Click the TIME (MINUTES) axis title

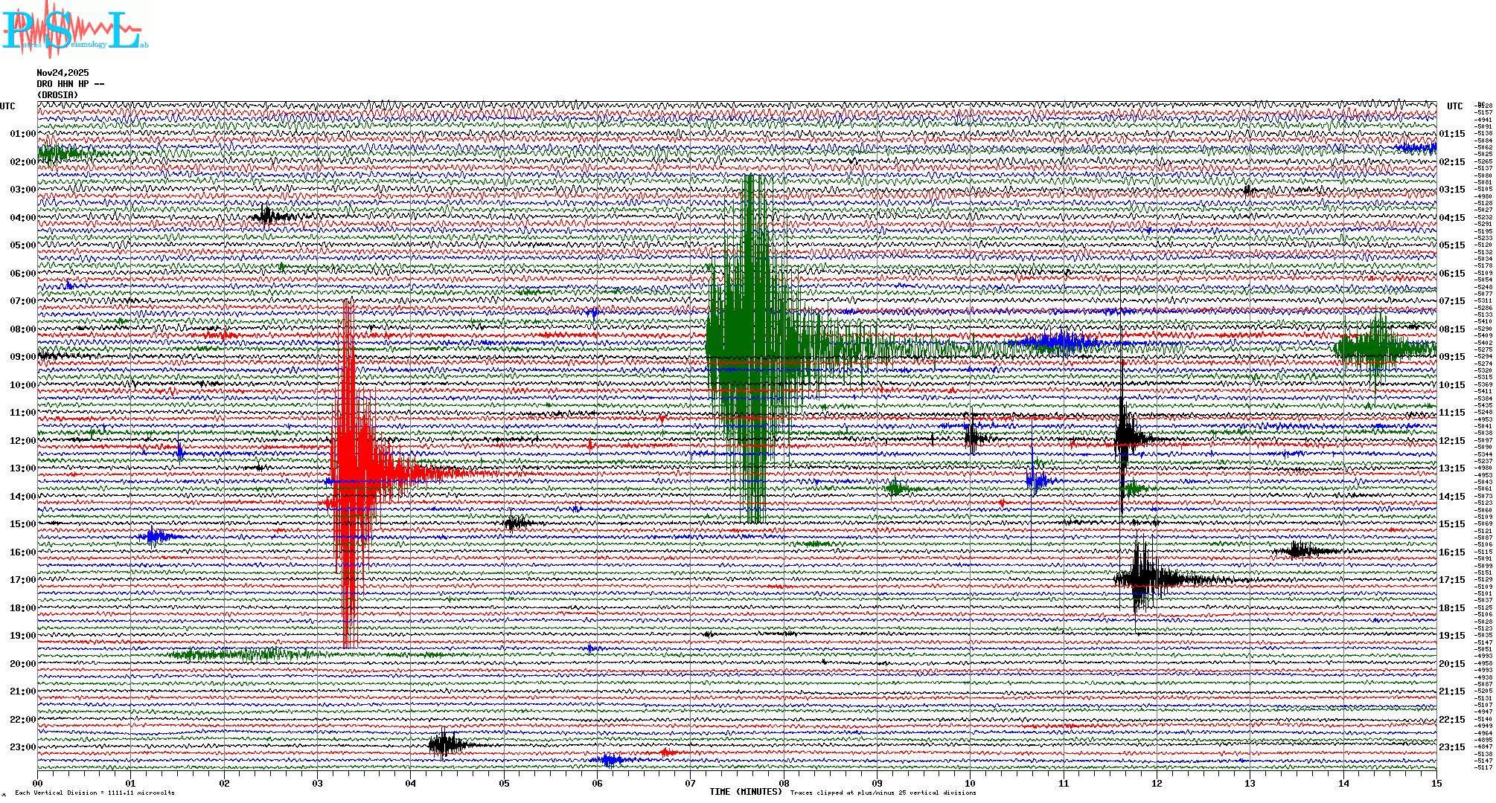tap(745, 792)
